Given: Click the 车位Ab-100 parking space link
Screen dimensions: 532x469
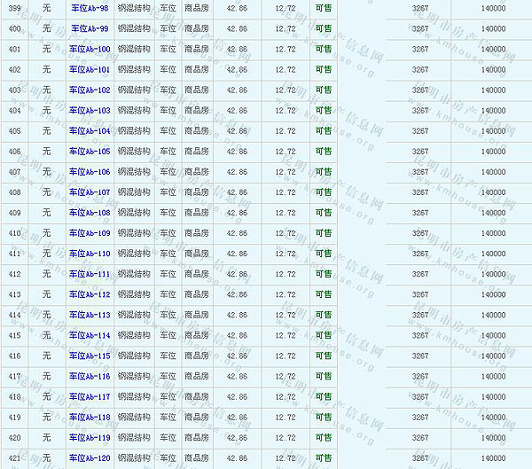Looking at the screenshot, I should [90, 49].
